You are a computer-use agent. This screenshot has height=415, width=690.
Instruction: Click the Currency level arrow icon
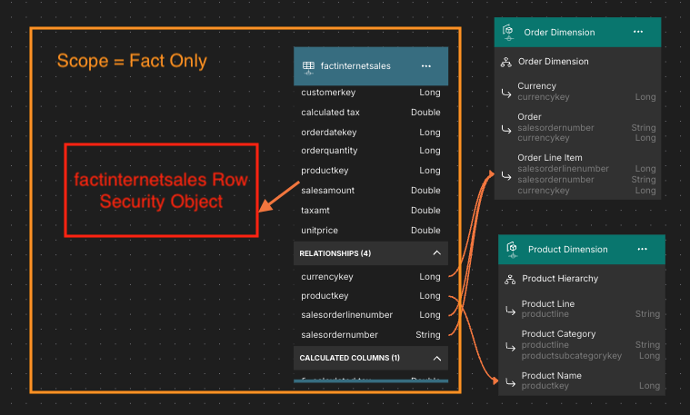[506, 94]
